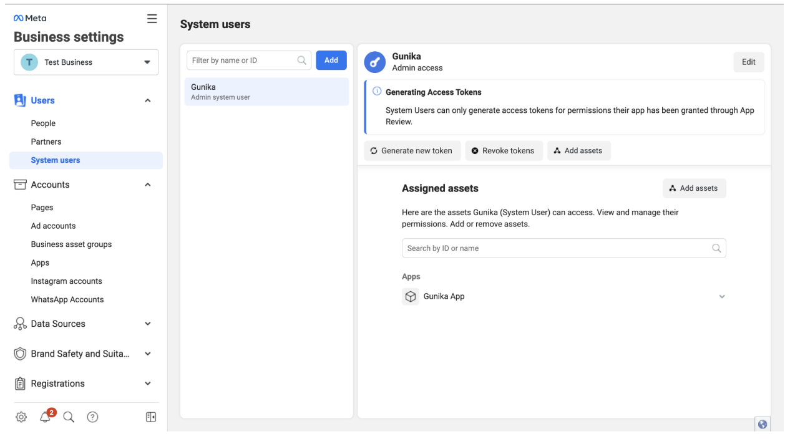Click the Apps heading above Gunika App
This screenshot has height=439, width=785.
(x=411, y=277)
